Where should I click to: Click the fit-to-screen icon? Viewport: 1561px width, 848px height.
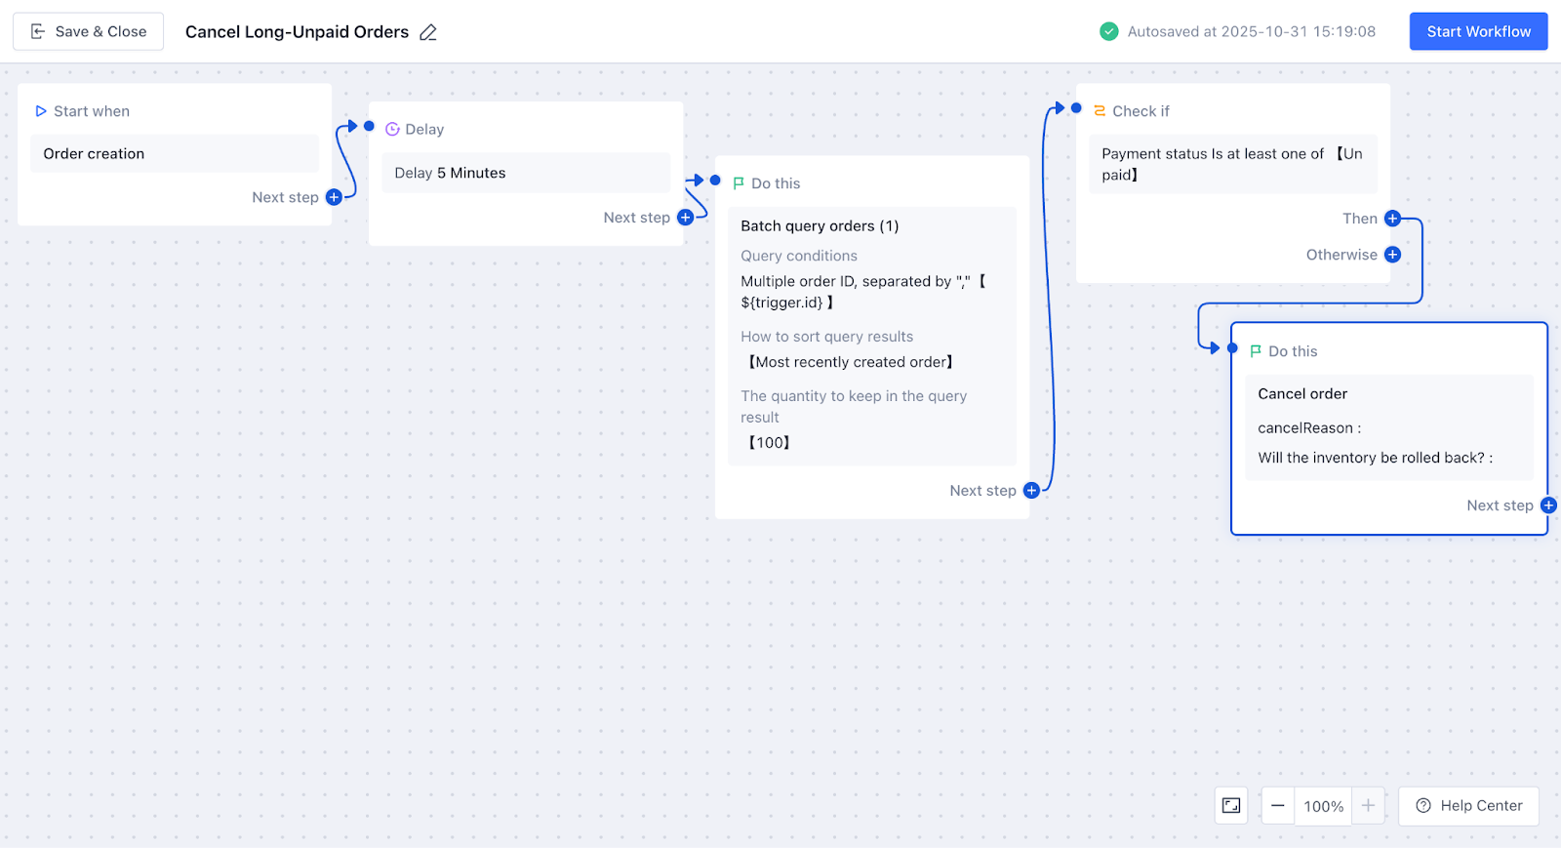coord(1231,806)
